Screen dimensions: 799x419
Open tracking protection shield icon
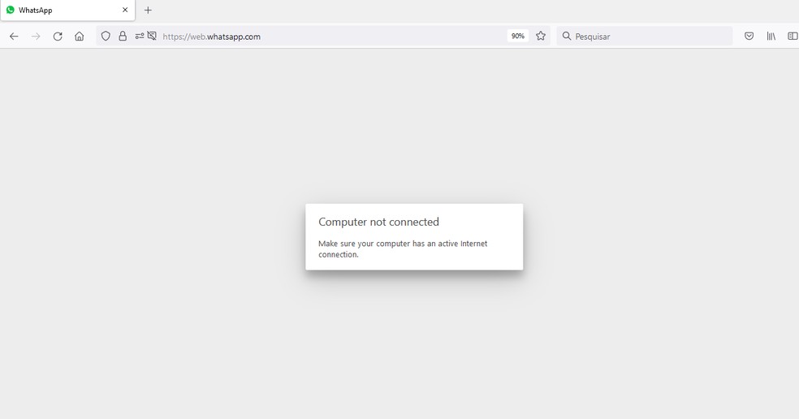(x=106, y=37)
